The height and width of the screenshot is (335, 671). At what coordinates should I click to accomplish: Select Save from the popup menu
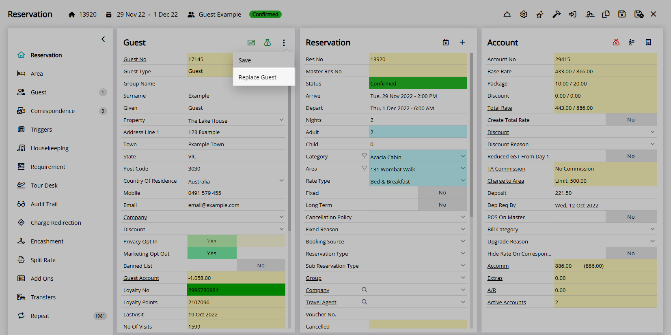point(264,60)
